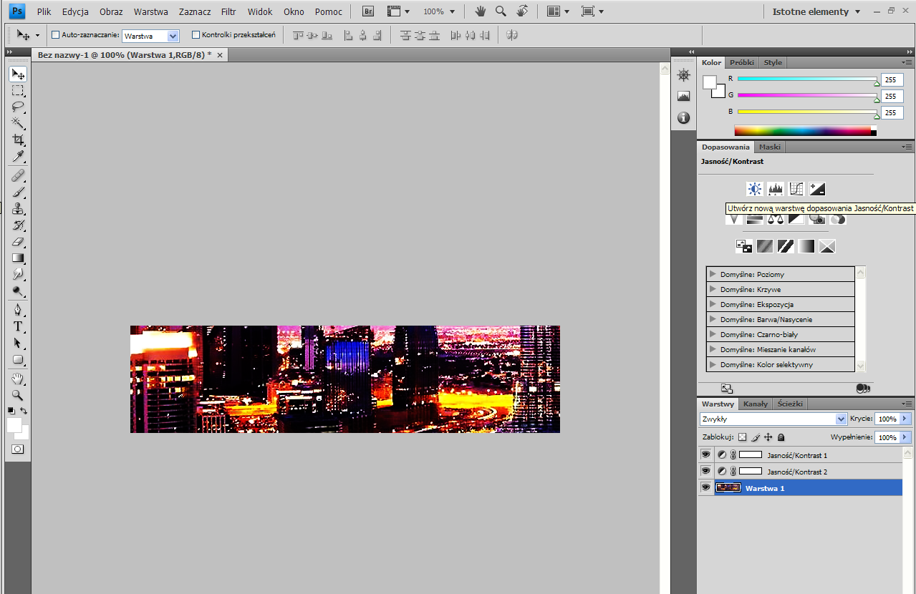Open the Plik menu

click(x=44, y=12)
